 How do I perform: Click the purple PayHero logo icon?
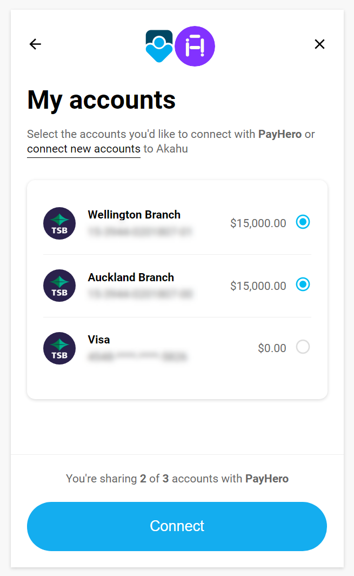(195, 47)
